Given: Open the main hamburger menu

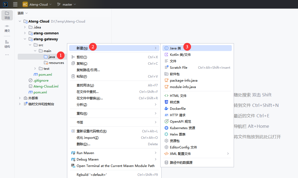Looking at the screenshot, I should point(15,4).
